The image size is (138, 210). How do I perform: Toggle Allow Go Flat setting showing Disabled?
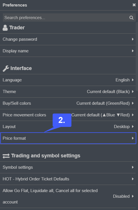click(x=68, y=196)
